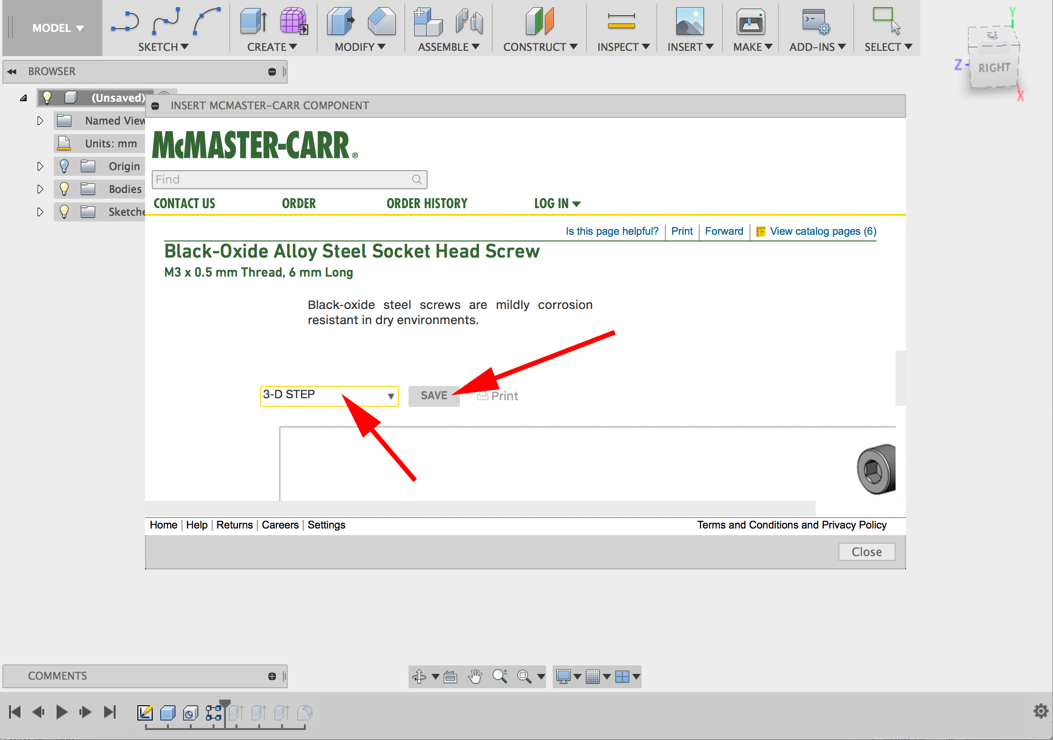Viewport: 1053px width, 740px height.
Task: Click the 3D Print make icon
Action: [751, 22]
